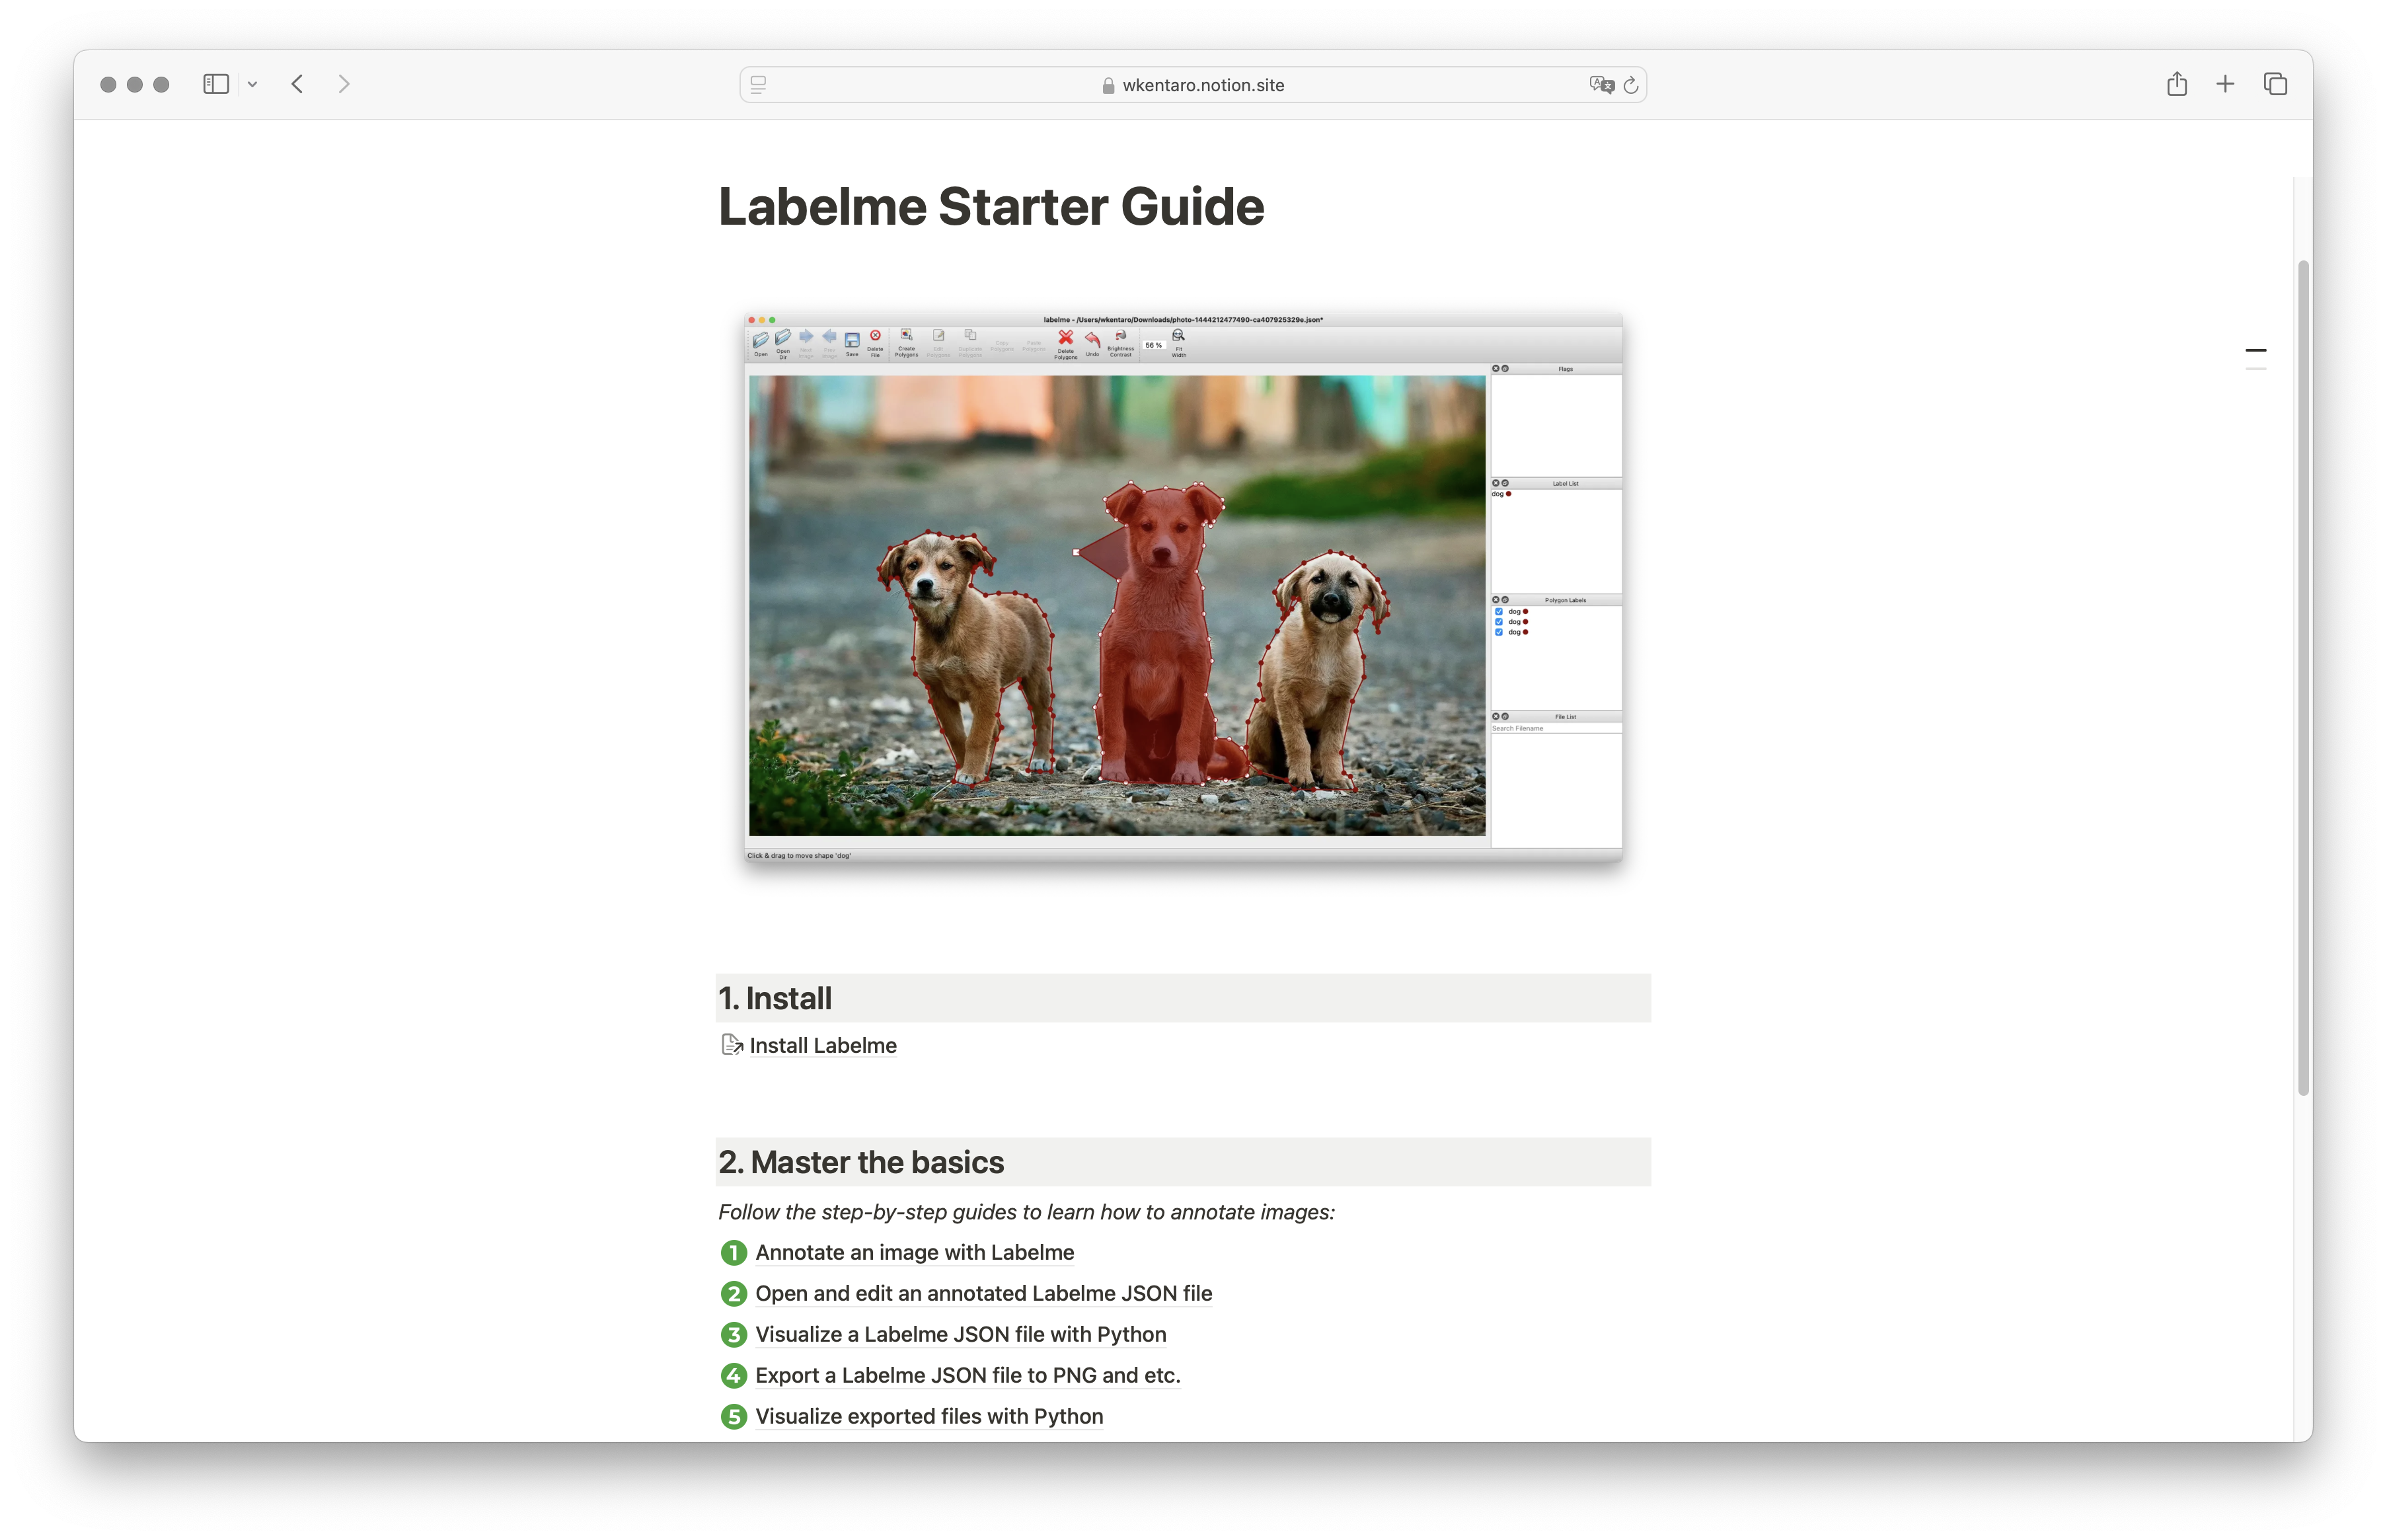Screen dimensions: 2387x1540
Task: Open 'Visualize a Labelme JSON file with Python'
Action: pos(960,1334)
